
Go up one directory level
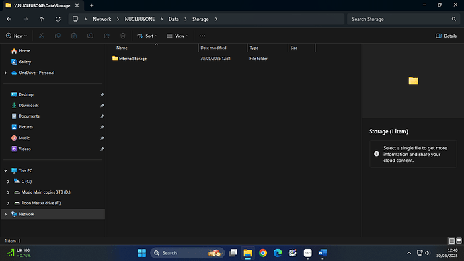click(x=42, y=19)
